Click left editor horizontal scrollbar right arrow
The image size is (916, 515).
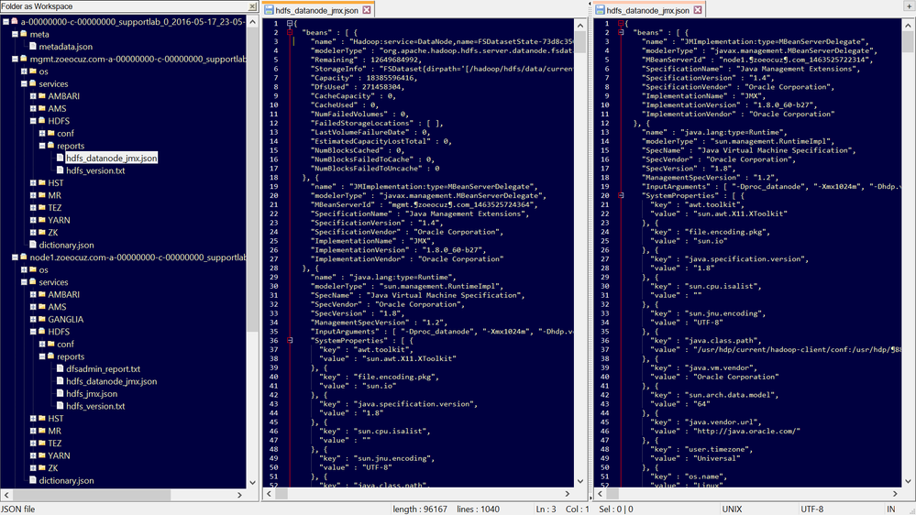(568, 494)
